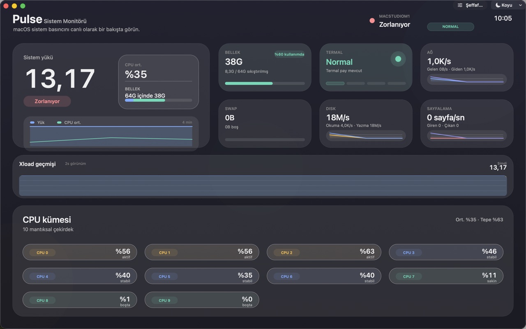The height and width of the screenshot is (329, 526).
Task: Click the green thermal indicator circle
Action: tap(398, 59)
